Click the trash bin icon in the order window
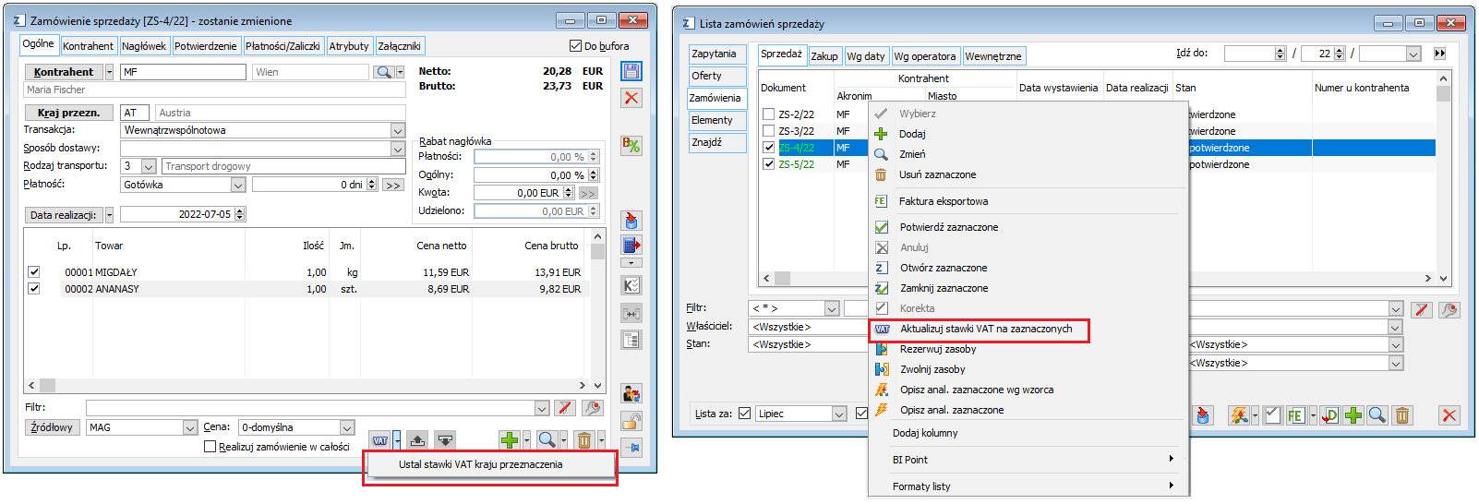This screenshot has height=504, width=1479. coord(584,440)
